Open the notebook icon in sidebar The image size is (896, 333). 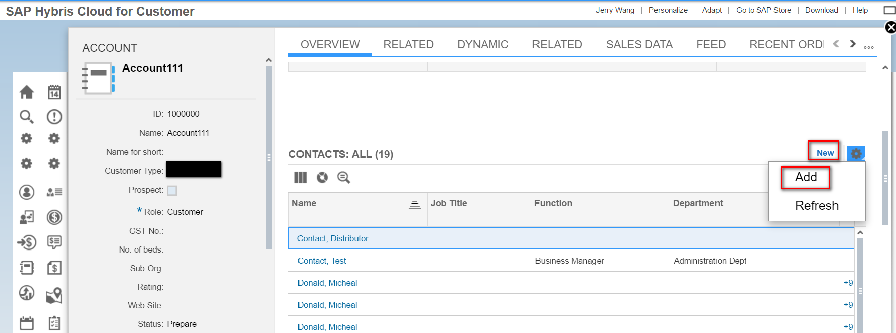(x=27, y=268)
